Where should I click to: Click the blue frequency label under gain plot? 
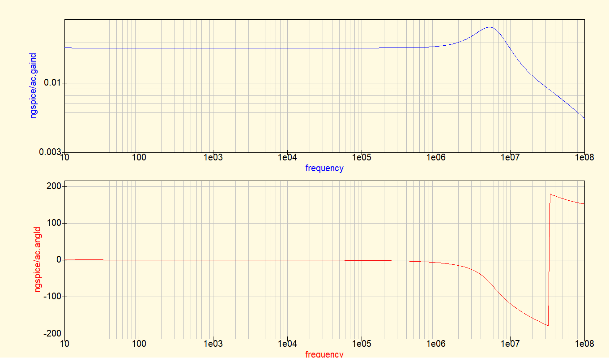tap(324, 168)
